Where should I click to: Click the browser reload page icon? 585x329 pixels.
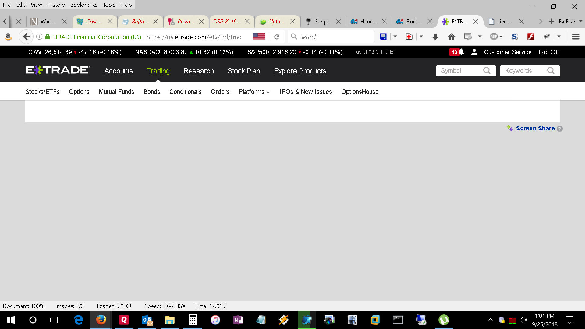(x=277, y=37)
